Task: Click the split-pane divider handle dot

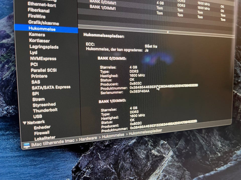Action: point(168,32)
